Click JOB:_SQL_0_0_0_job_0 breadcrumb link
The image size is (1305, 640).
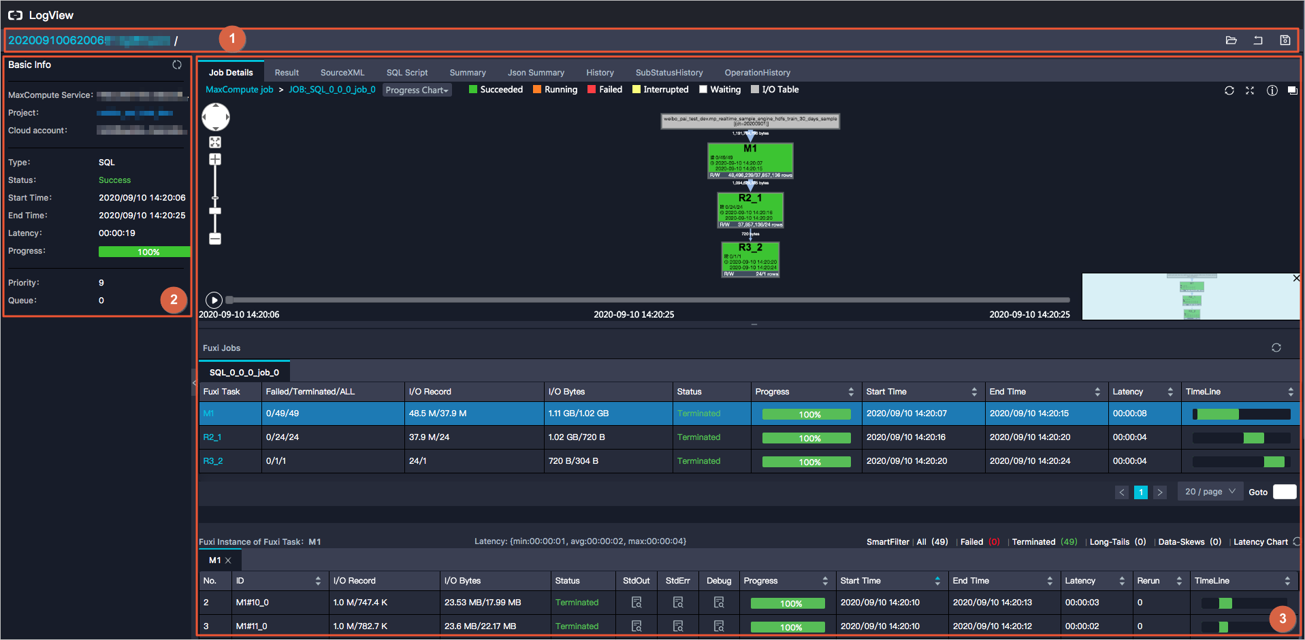click(x=332, y=90)
